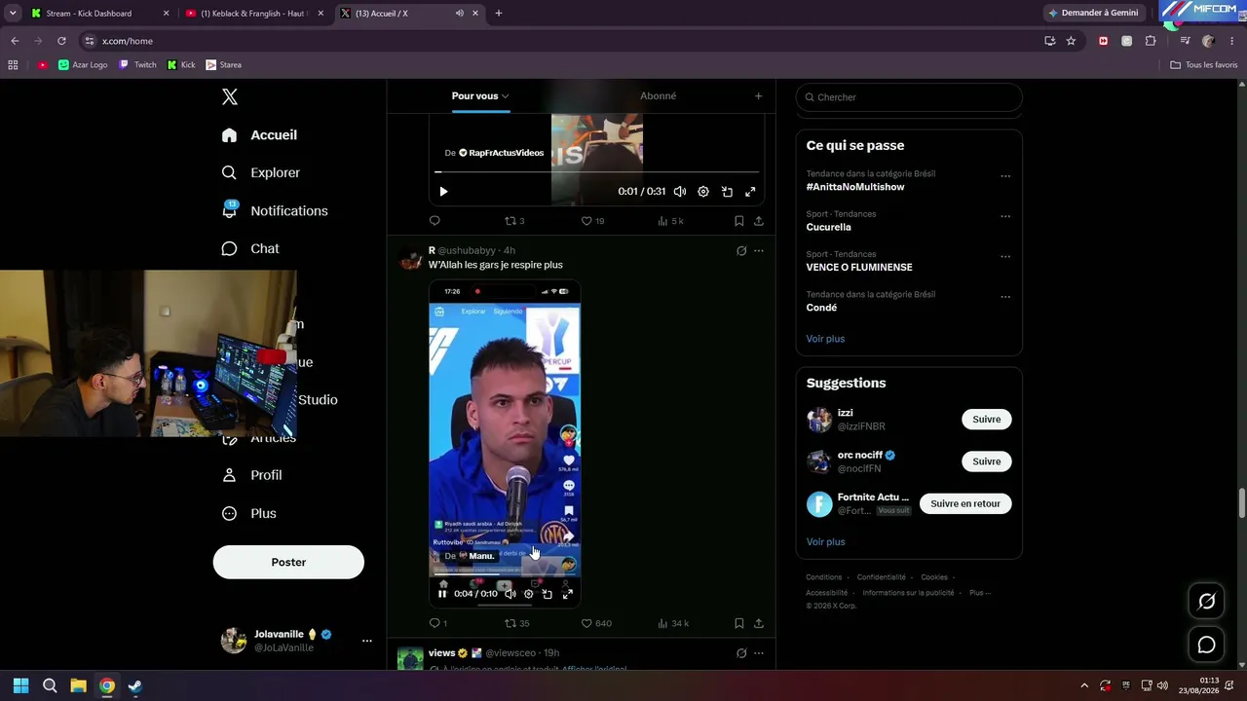Play the RapFrActusVideos video
Screen dimensions: 1247x701
(443, 192)
